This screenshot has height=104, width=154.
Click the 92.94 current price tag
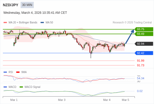(x=144, y=44)
